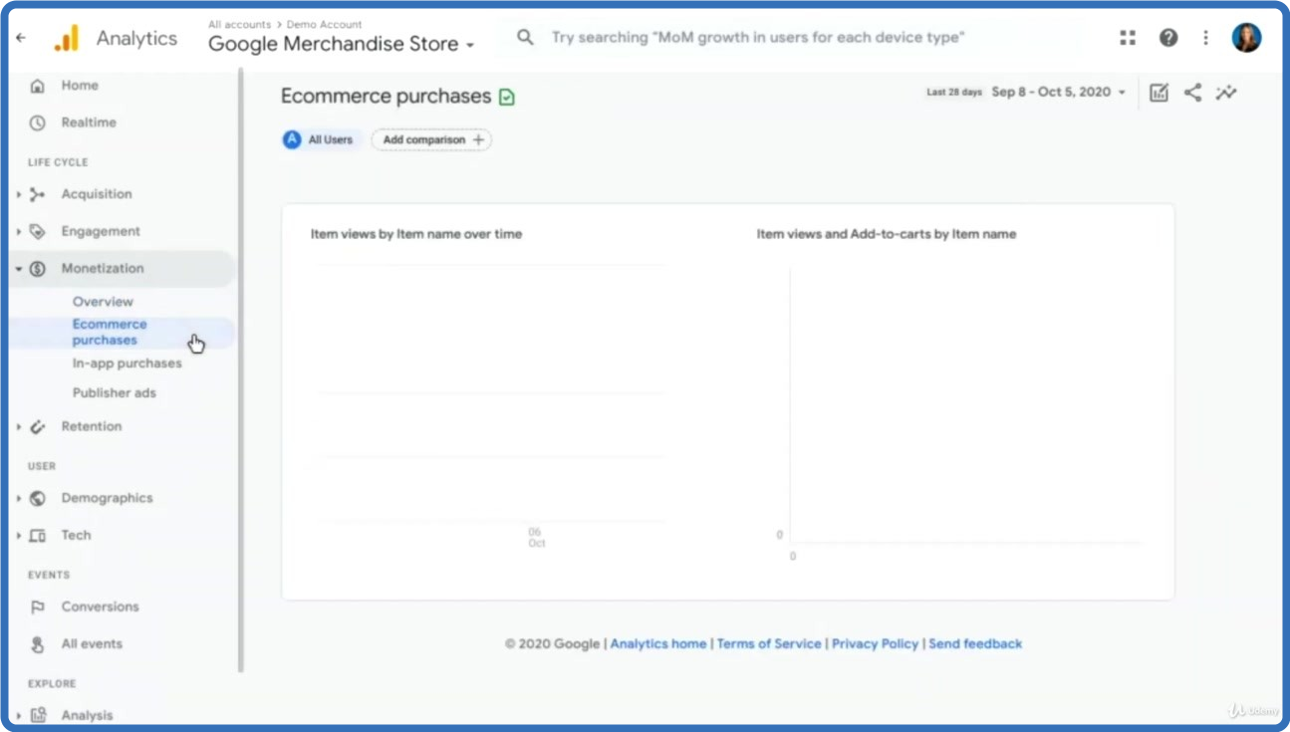Screen dimensions: 1290x732
Task: Click the Tech devices icon
Action: [38, 535]
